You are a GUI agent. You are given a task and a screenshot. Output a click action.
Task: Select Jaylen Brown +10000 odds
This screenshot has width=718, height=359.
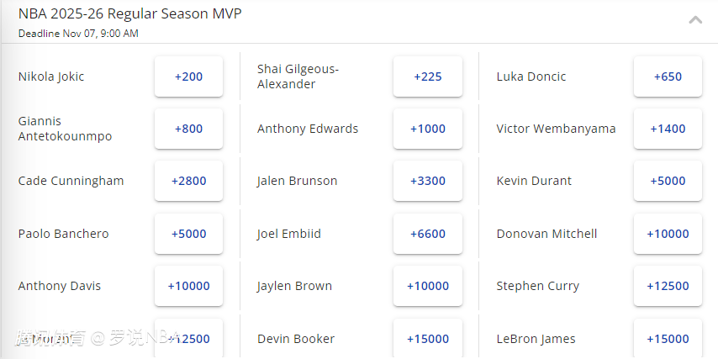[428, 286]
